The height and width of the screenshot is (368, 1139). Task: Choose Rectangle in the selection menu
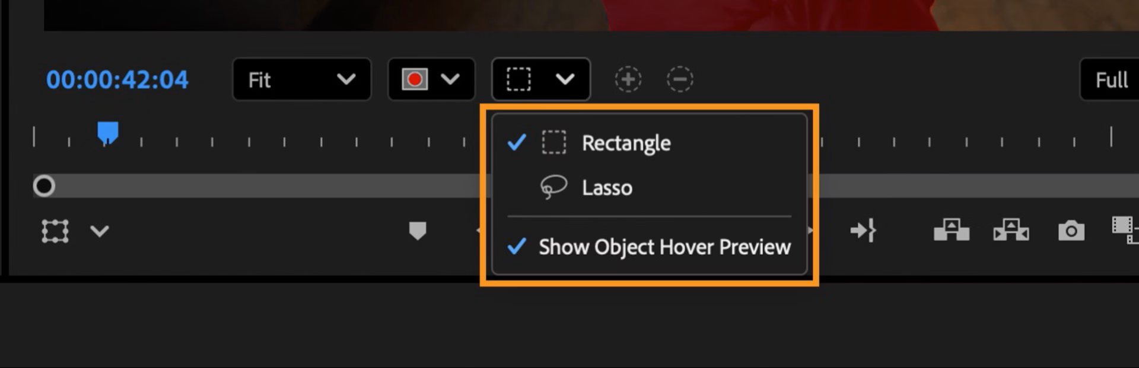click(x=626, y=143)
